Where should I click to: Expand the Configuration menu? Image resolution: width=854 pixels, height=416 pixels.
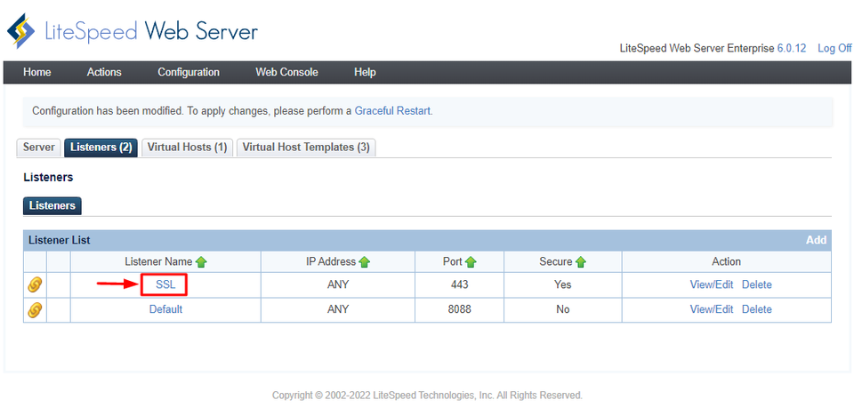pos(189,72)
